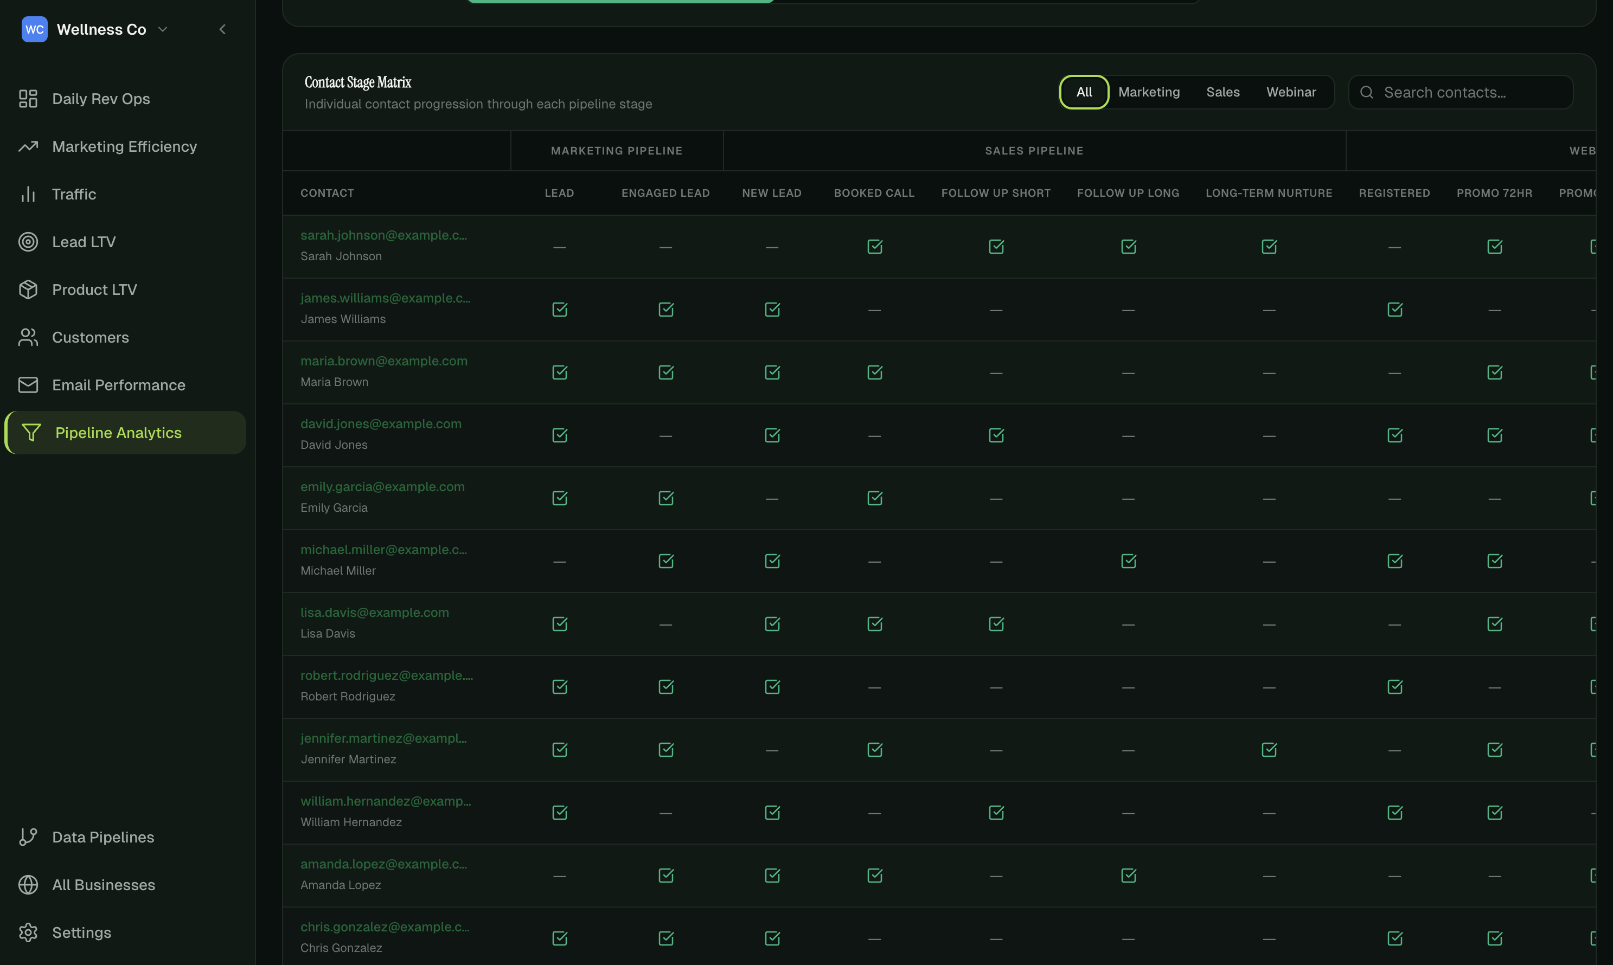1613x965 pixels.
Task: Click Chris Gonzalez's Registered checkmark
Action: pyautogui.click(x=1395, y=938)
